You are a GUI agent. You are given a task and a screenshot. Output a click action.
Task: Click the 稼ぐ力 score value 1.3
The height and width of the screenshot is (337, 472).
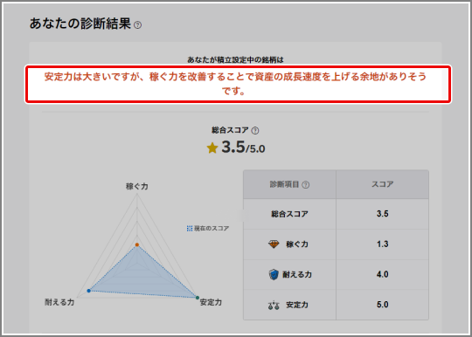(382, 244)
